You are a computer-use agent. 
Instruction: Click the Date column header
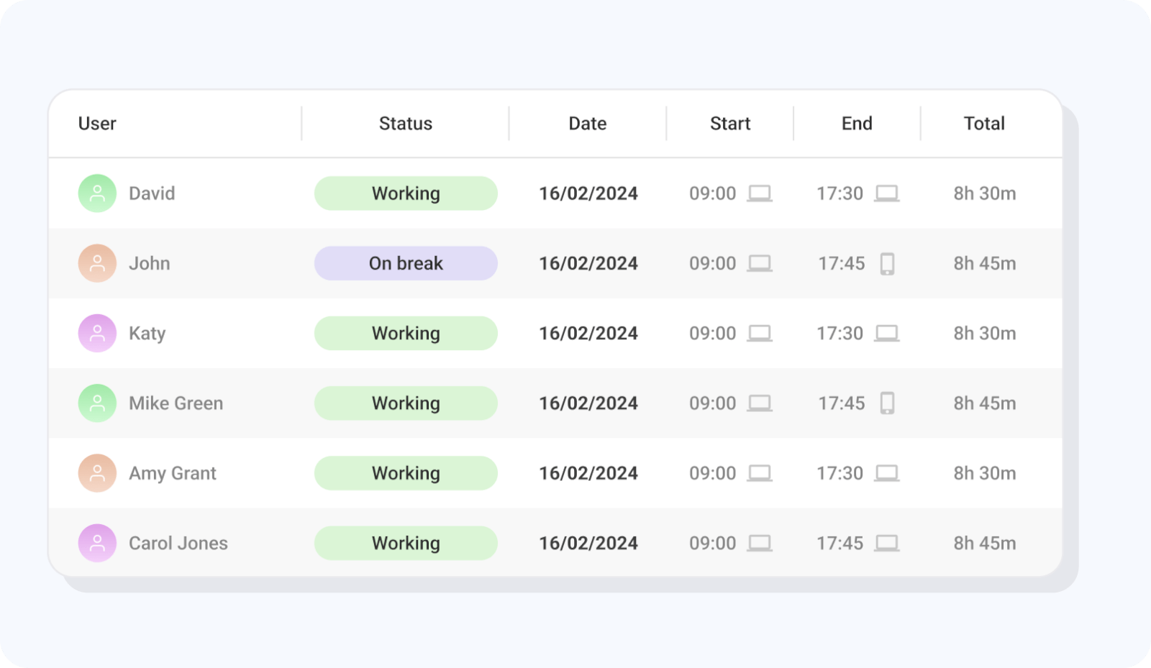587,124
